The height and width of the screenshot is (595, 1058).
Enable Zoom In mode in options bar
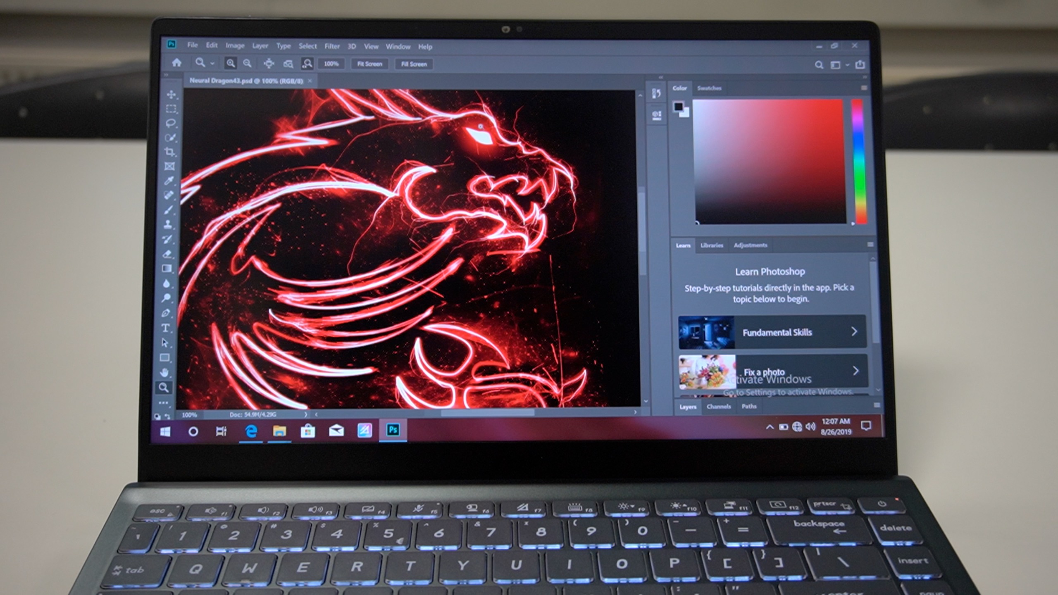click(x=231, y=63)
